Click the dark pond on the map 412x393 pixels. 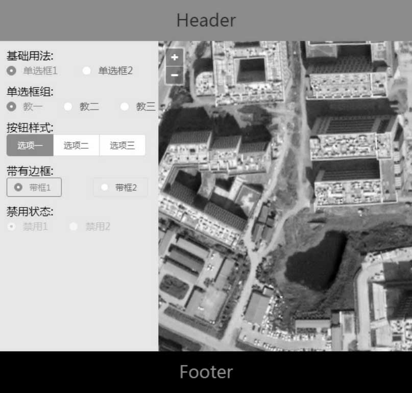click(314, 263)
